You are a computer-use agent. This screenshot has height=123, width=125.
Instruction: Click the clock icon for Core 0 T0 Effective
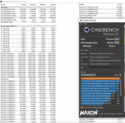click(2, 81)
